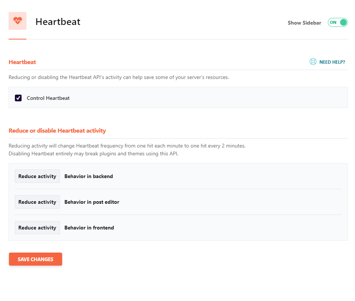
Task: Click the Reduce or disable Heartbeat activity heading
Action: [57, 130]
